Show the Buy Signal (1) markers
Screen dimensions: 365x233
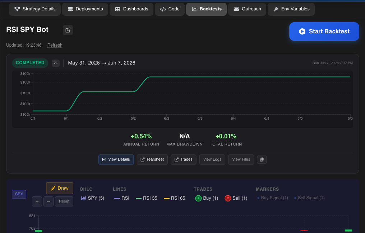coord(273,198)
